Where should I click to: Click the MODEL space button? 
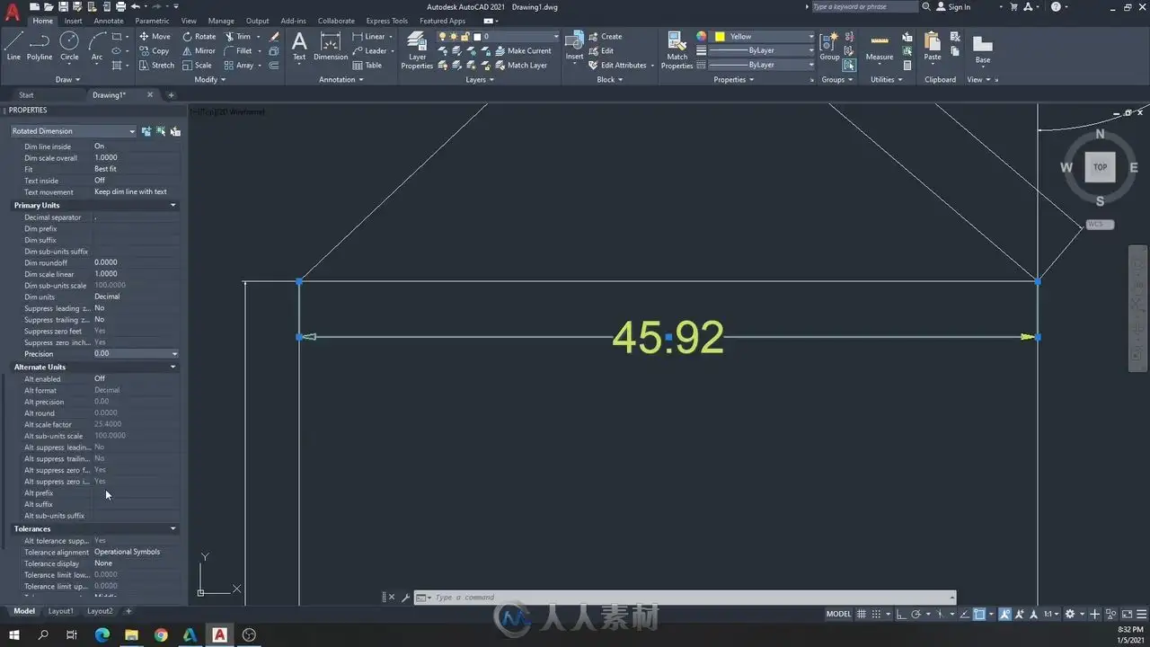(x=838, y=615)
